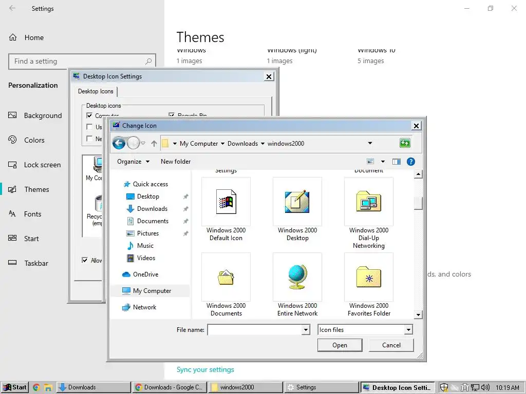The width and height of the screenshot is (526, 394).
Task: Unpin Desktop pin icon in Quick access
Action: [x=185, y=196]
